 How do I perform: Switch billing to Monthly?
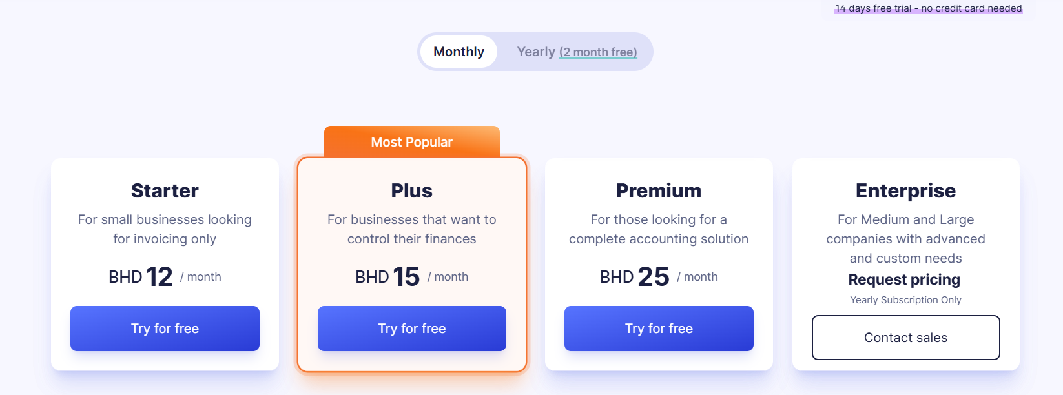pyautogui.click(x=459, y=52)
